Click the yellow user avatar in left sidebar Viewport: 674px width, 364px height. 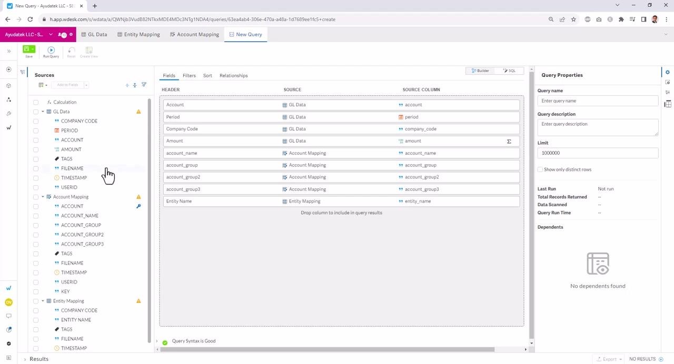[x=8, y=302]
